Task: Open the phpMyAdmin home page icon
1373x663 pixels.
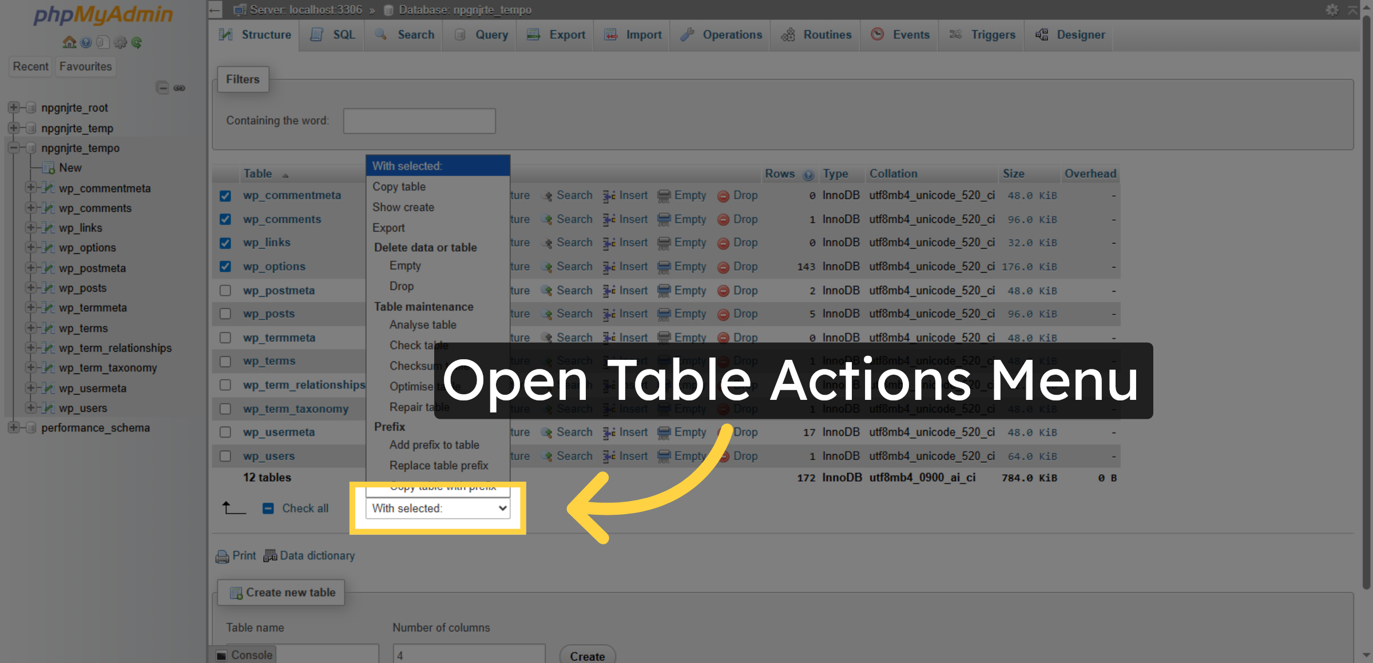Action: (68, 42)
